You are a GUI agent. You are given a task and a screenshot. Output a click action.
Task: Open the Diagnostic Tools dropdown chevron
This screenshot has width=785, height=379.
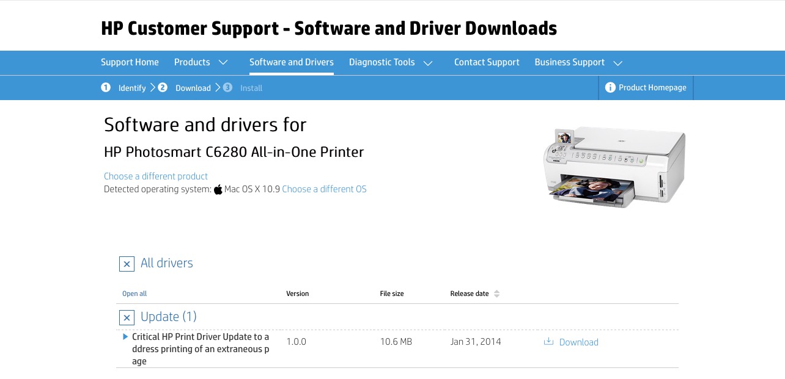[428, 62]
